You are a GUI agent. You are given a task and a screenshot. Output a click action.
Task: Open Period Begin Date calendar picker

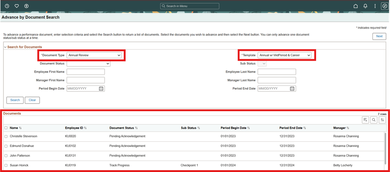pyautogui.click(x=101, y=88)
